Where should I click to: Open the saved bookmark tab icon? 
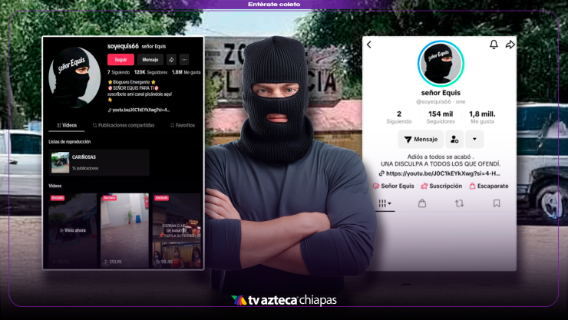[497, 203]
